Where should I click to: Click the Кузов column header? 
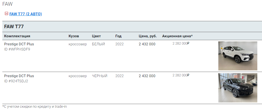point(74,36)
